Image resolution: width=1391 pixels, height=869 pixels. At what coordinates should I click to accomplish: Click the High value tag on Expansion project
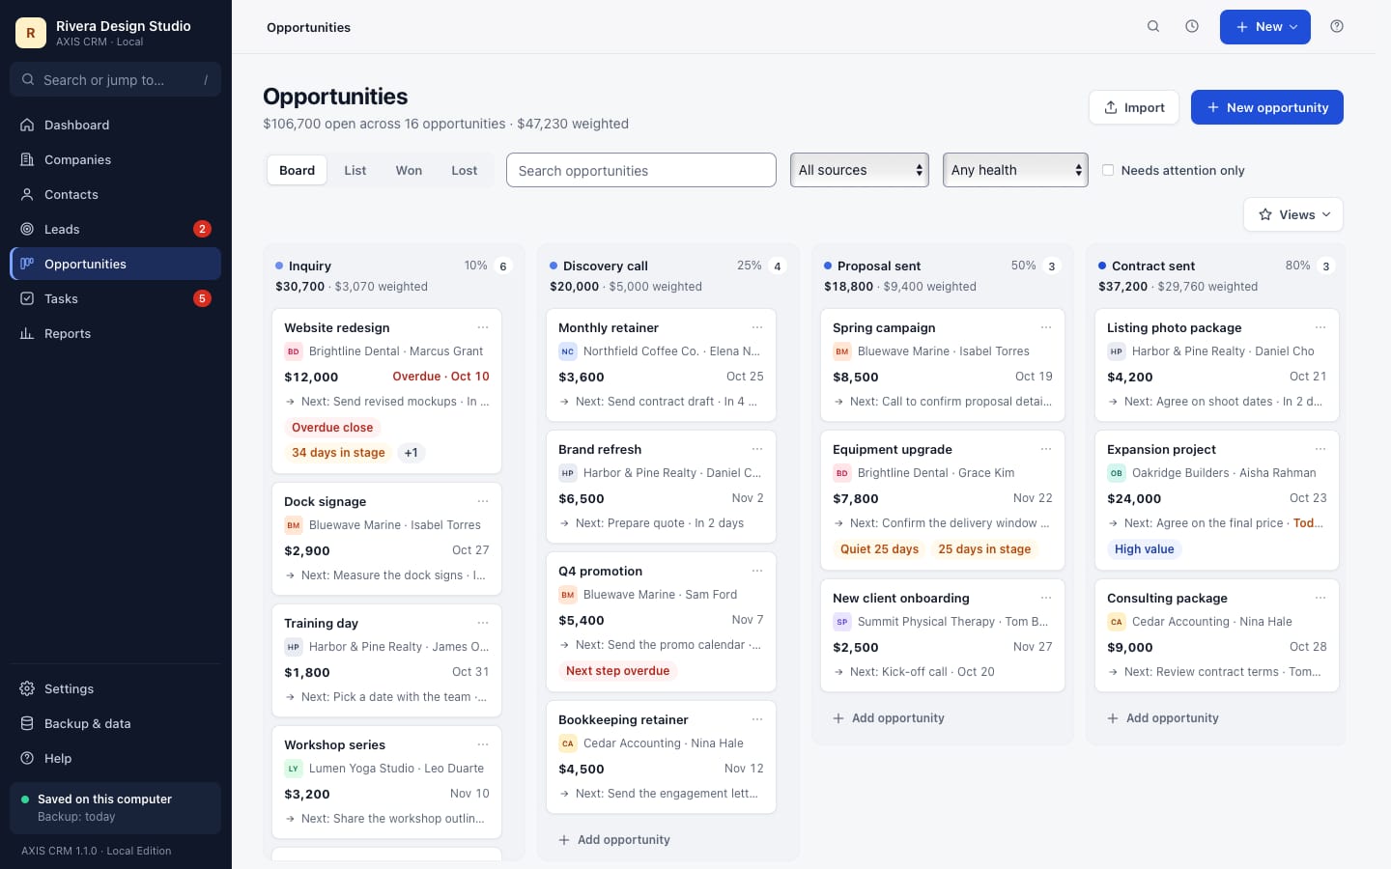(1145, 549)
